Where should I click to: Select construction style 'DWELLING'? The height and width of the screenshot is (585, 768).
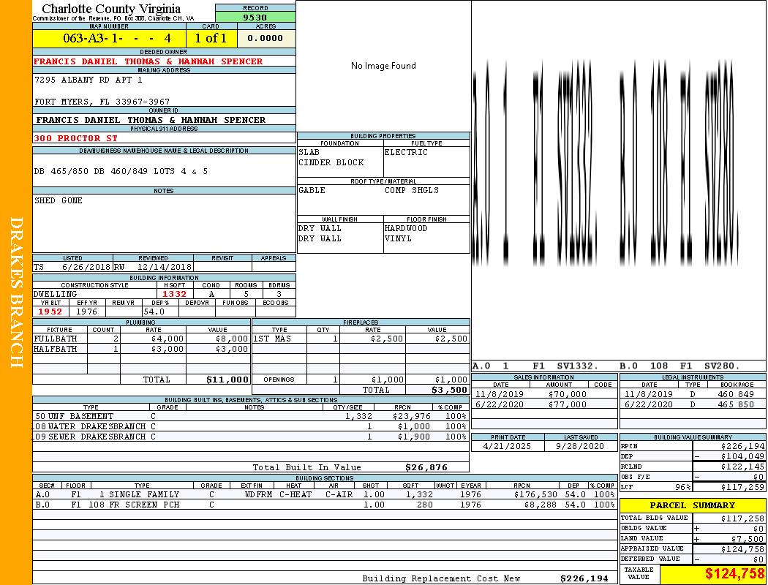coord(56,294)
